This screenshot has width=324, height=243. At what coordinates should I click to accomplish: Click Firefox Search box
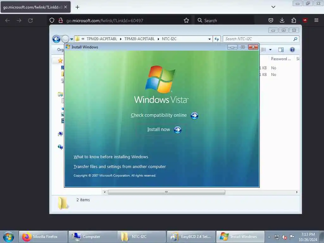[x=224, y=21]
